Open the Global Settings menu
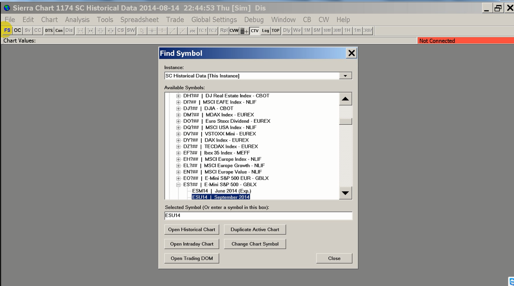The width and height of the screenshot is (514, 286). click(x=214, y=20)
